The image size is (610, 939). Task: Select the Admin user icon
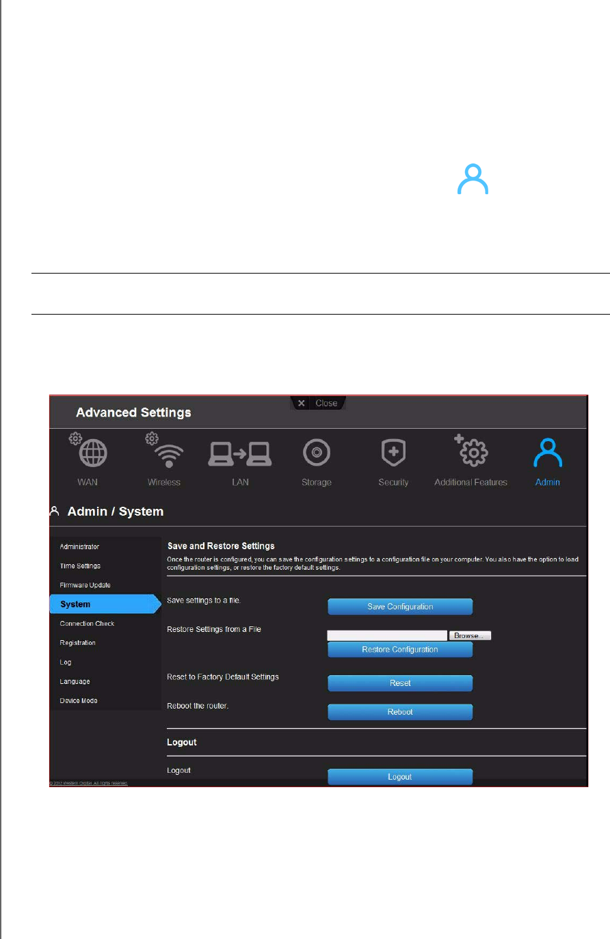click(548, 453)
